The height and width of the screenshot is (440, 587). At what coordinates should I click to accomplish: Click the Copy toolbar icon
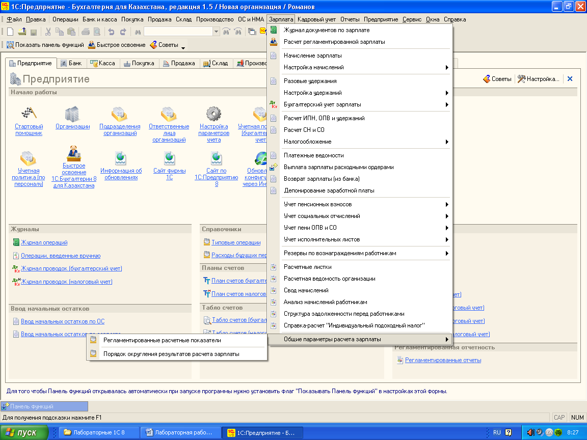(60, 32)
